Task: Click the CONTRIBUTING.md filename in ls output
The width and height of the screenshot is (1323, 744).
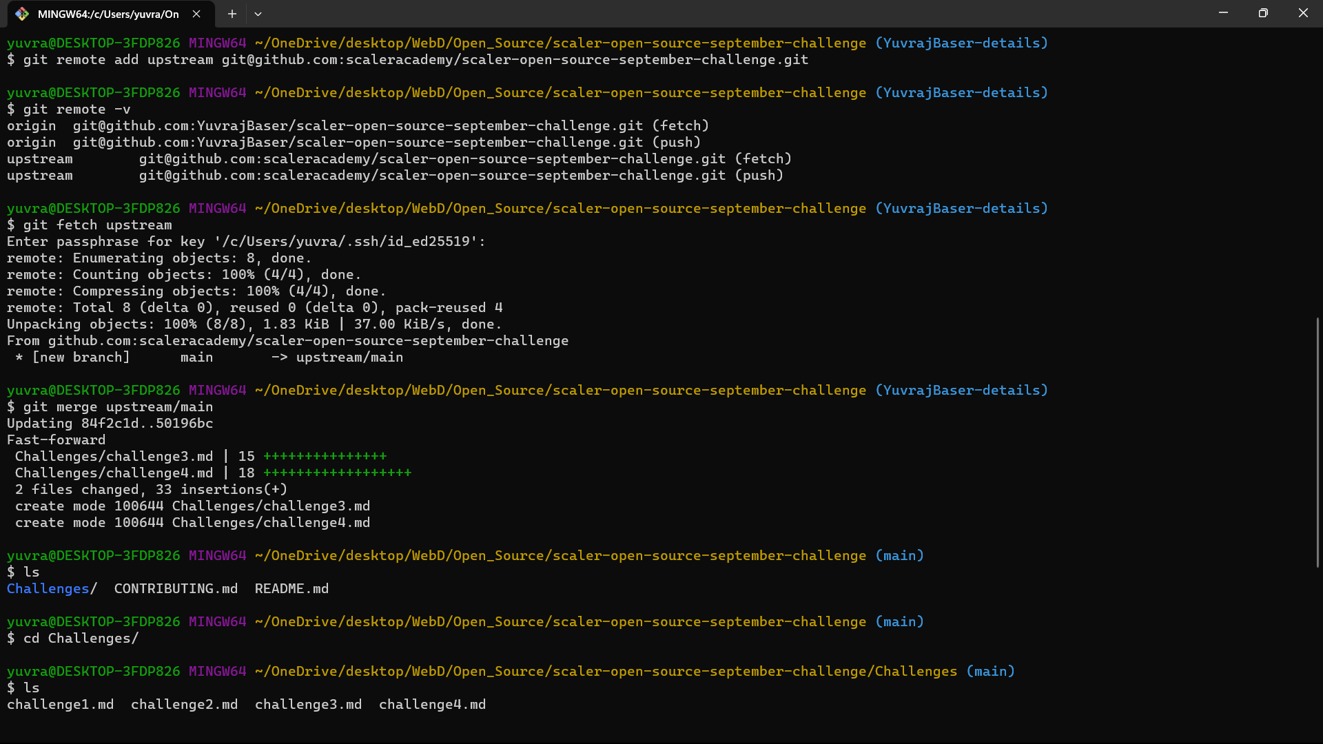Action: pyautogui.click(x=175, y=588)
